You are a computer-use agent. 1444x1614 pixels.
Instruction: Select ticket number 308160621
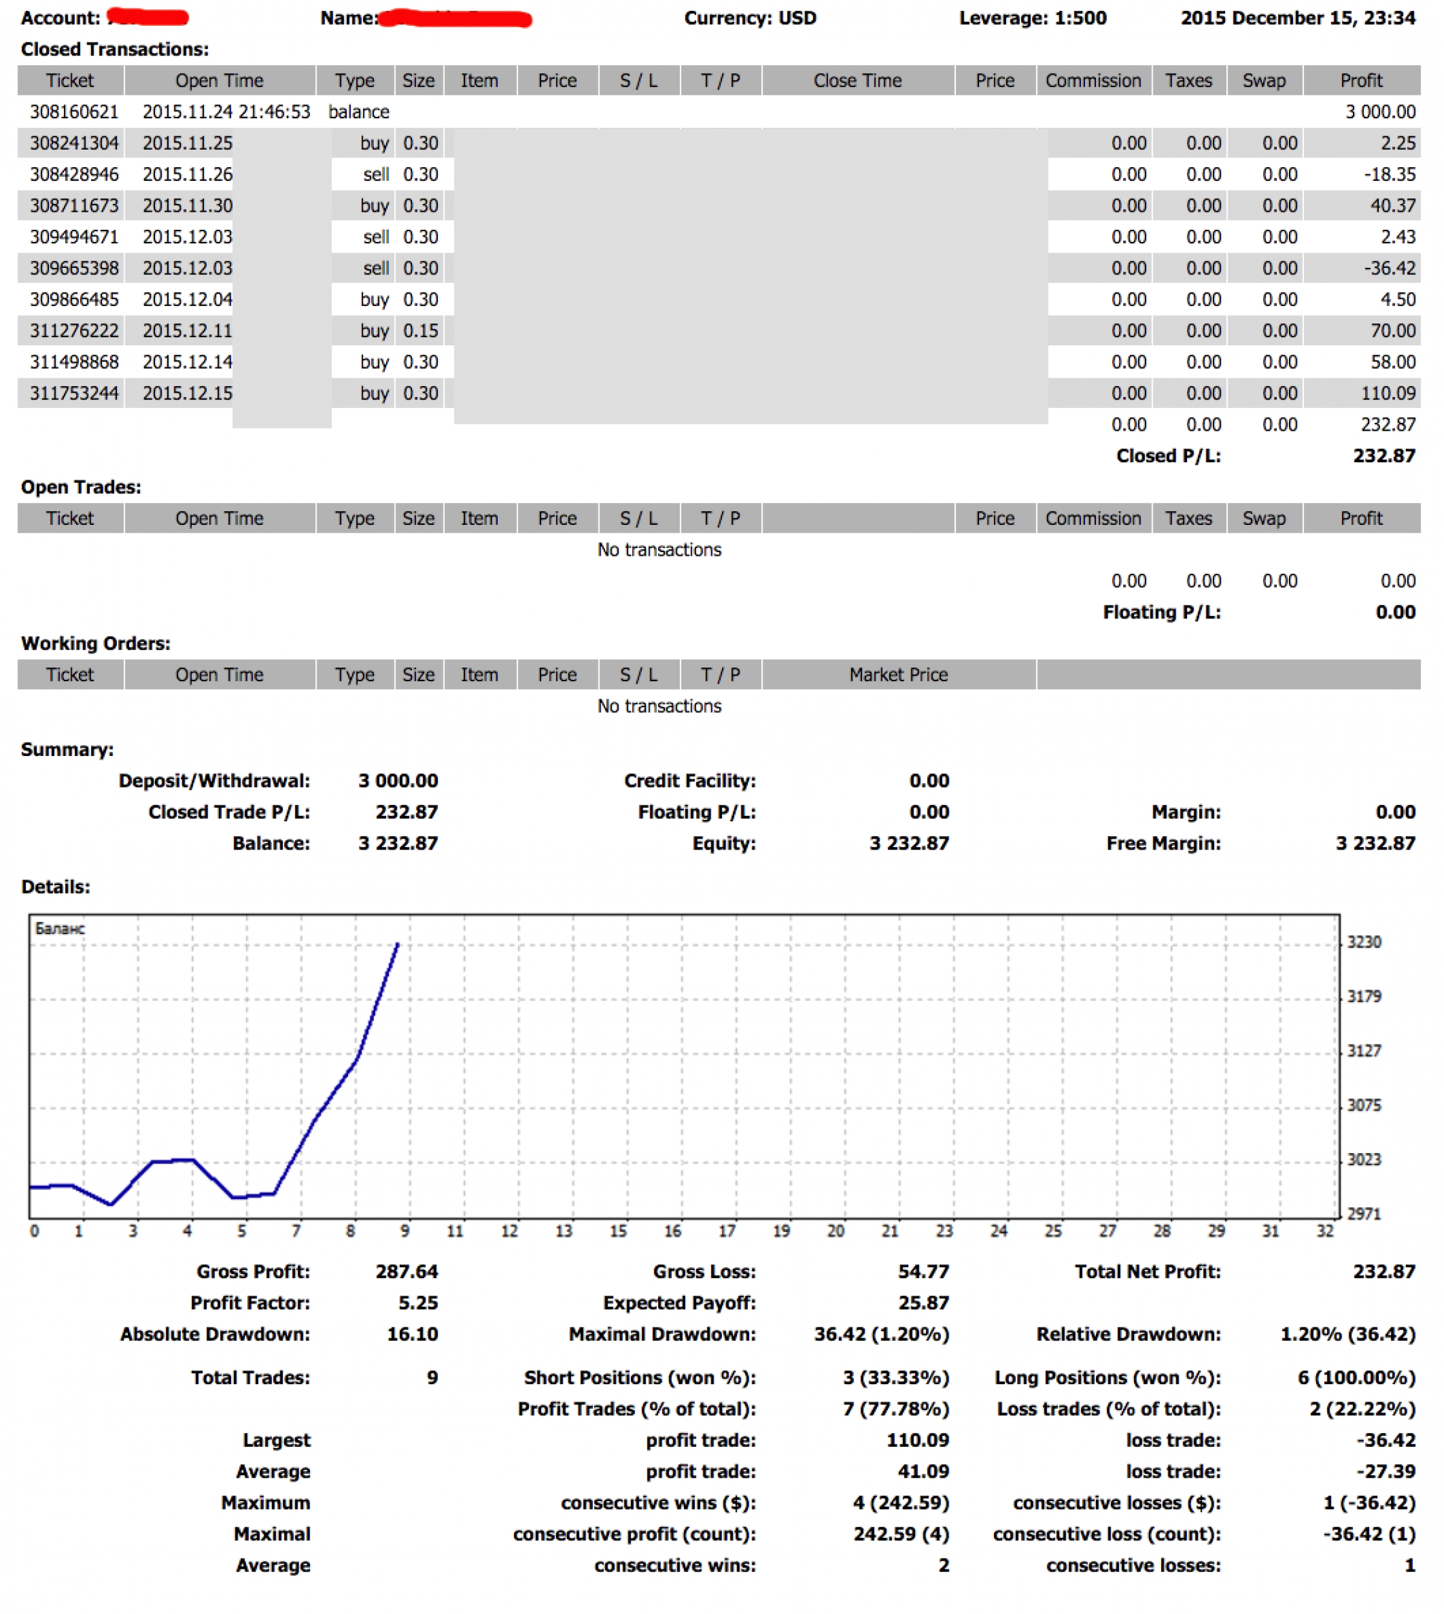click(74, 112)
